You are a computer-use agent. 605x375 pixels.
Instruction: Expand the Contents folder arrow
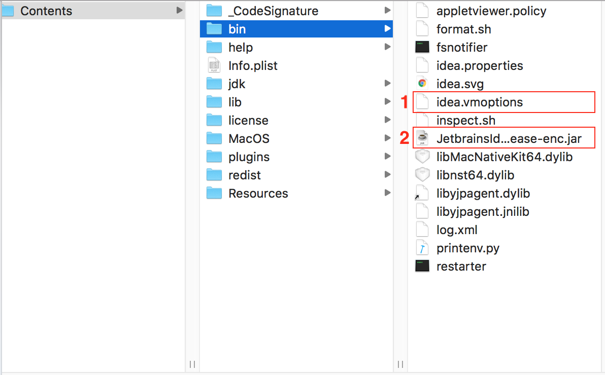coord(179,11)
